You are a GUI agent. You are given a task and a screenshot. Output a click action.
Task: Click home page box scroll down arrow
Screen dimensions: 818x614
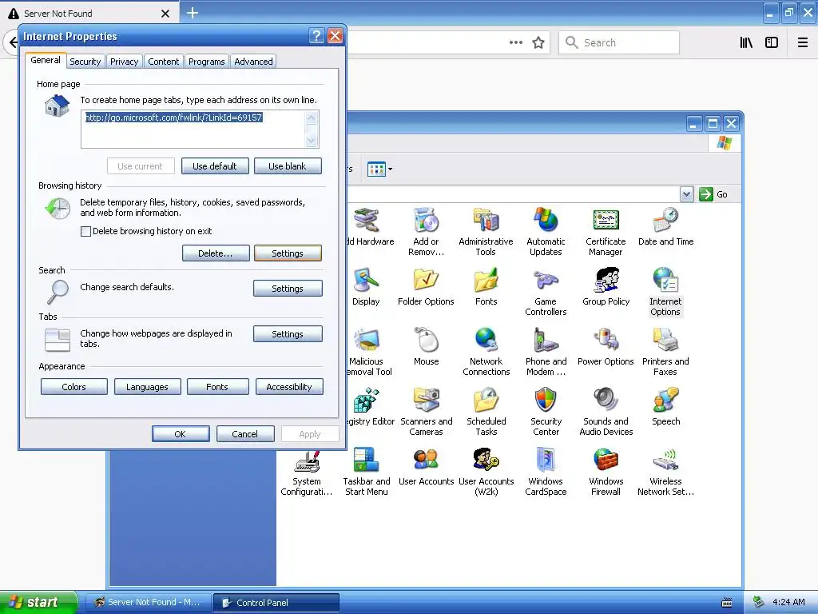(312, 141)
